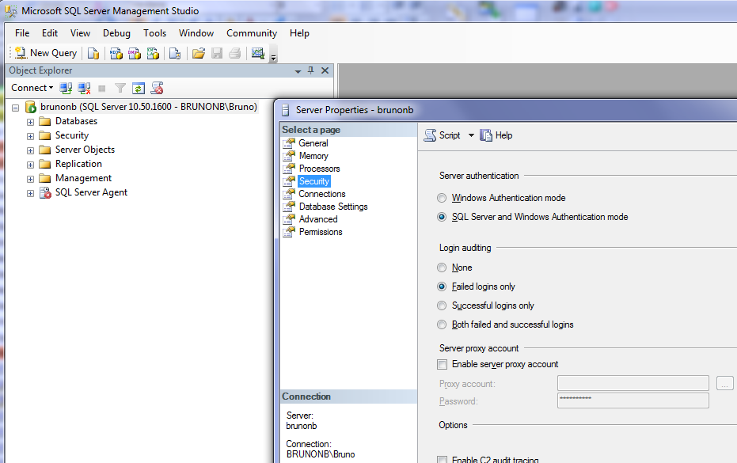Open the File menu
Viewport: 737px width, 463px height.
[x=22, y=33]
